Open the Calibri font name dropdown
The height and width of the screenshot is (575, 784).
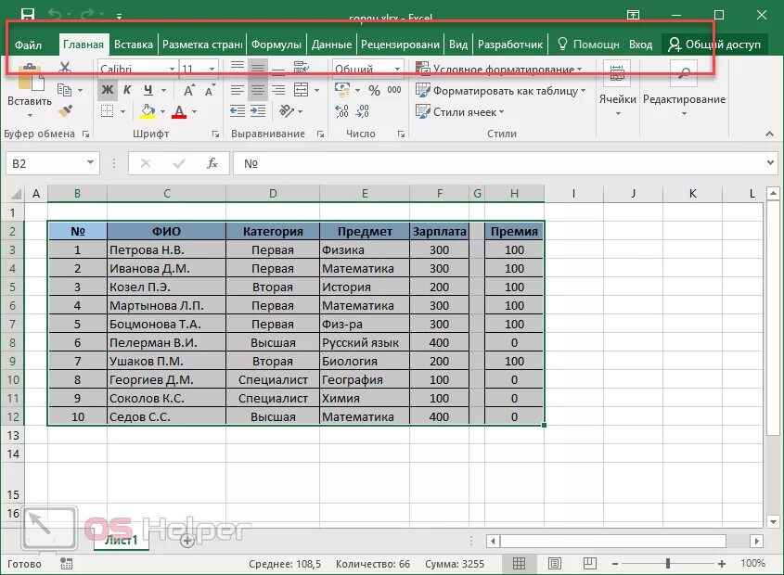click(172, 69)
